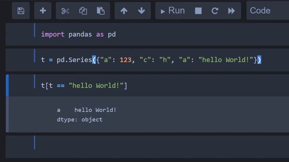The height and width of the screenshot is (162, 289).
Task: Open the Code cell type dropdown
Action: (x=268, y=11)
